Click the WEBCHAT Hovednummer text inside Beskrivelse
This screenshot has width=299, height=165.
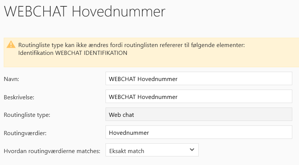[143, 97]
